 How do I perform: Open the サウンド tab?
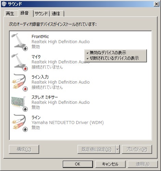41,14
